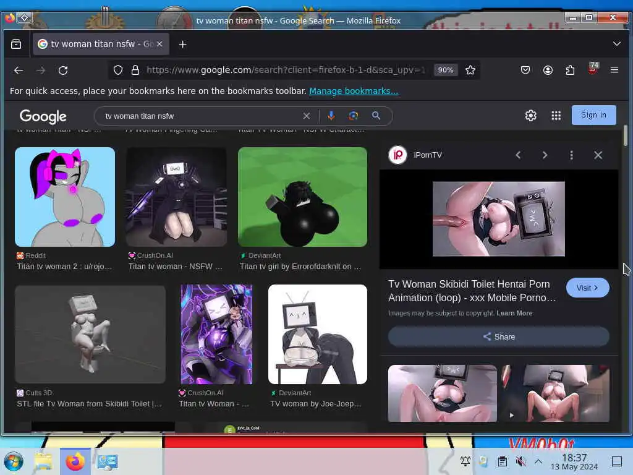Click the show desktop button beside clock

pos(616,461)
